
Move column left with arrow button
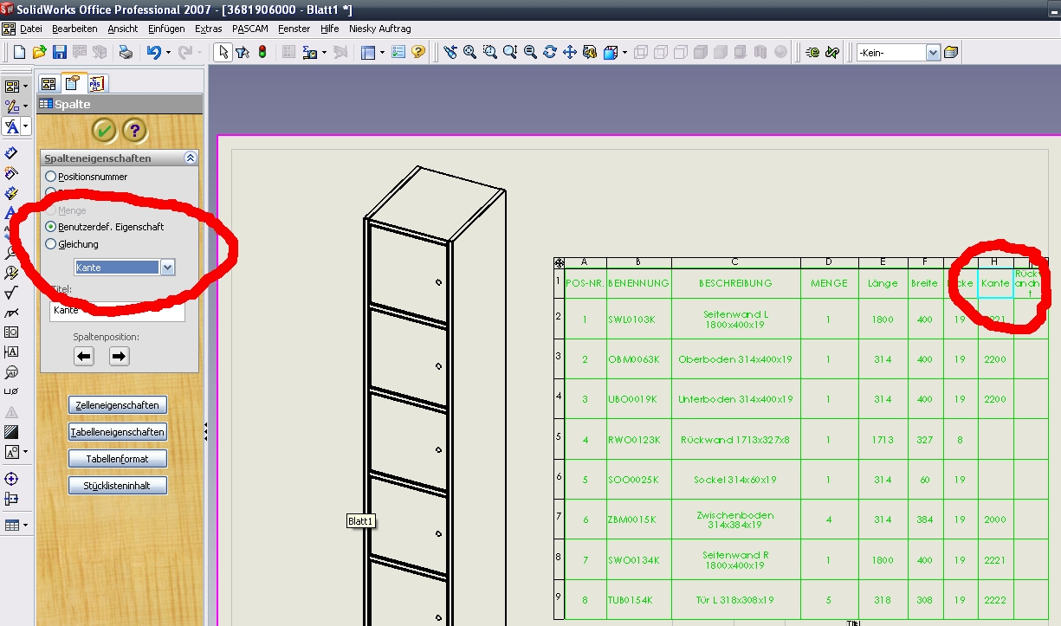click(84, 355)
